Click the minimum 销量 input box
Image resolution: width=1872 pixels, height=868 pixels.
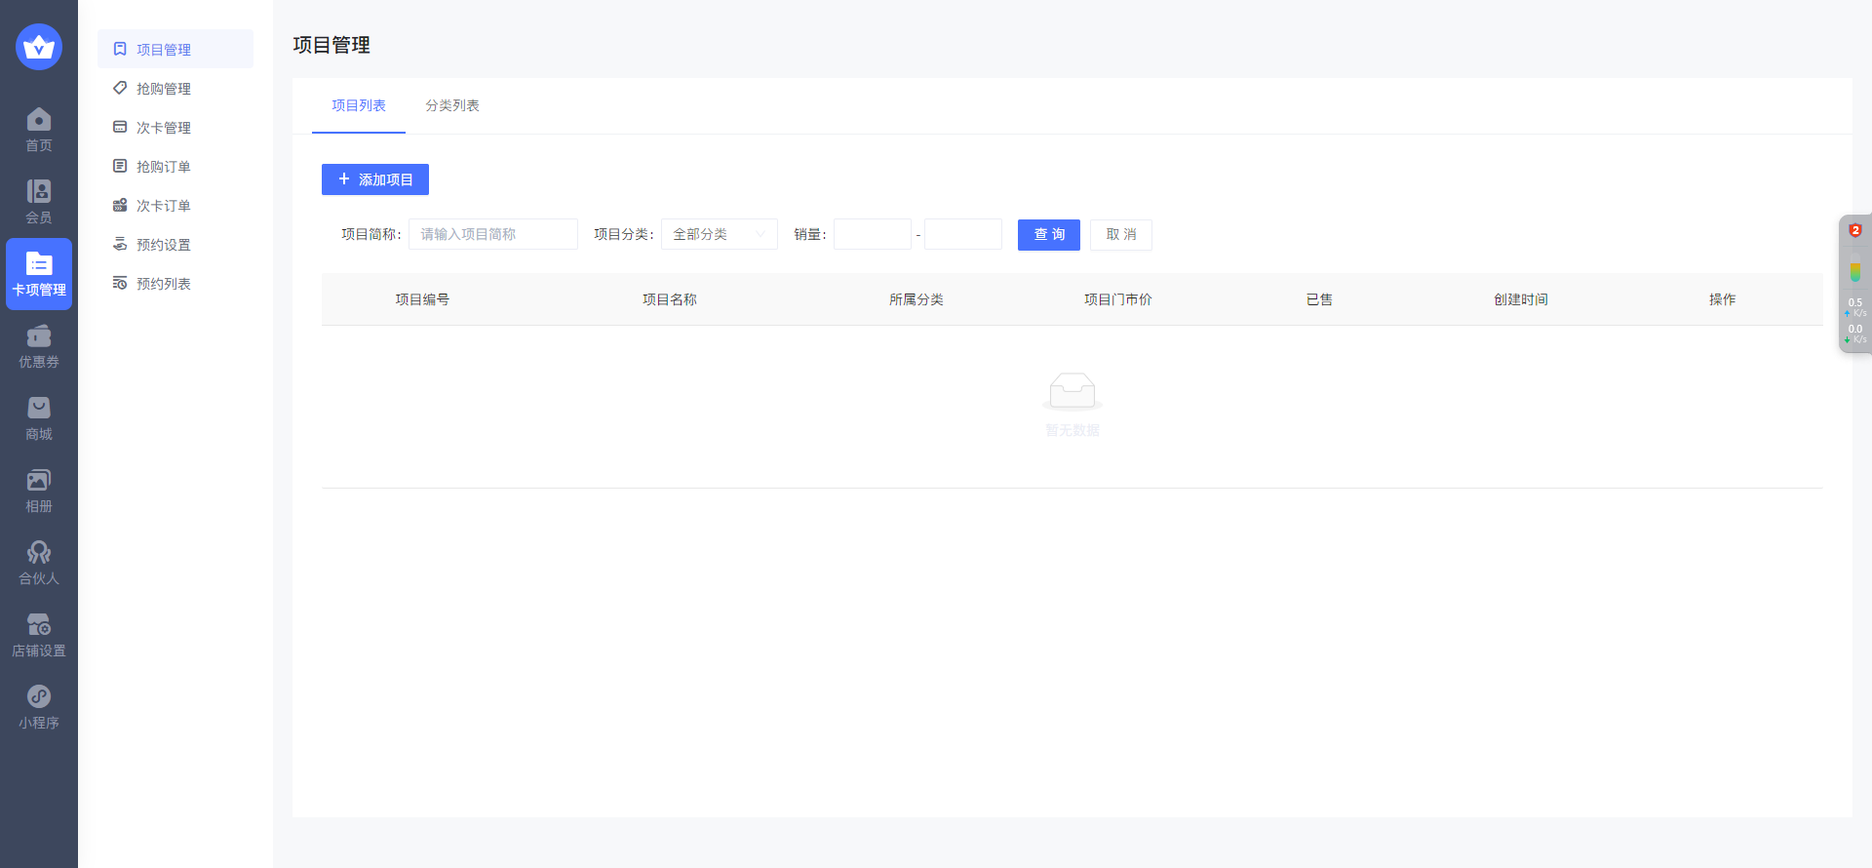[872, 234]
